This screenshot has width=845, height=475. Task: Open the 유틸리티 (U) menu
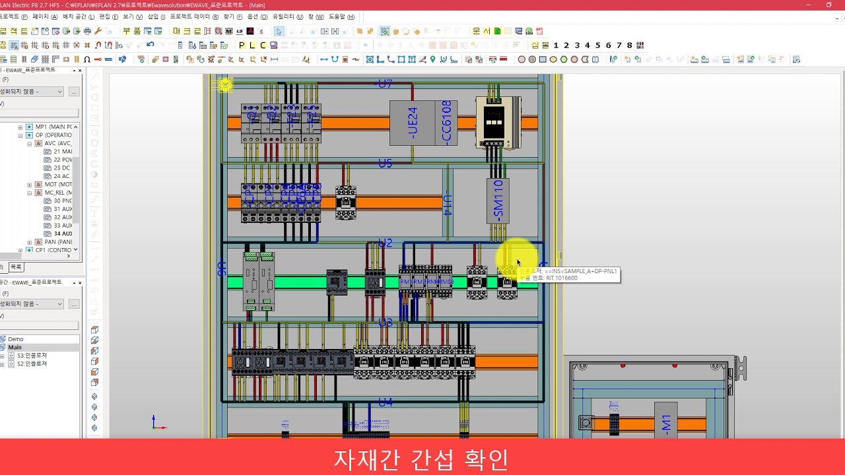[288, 16]
